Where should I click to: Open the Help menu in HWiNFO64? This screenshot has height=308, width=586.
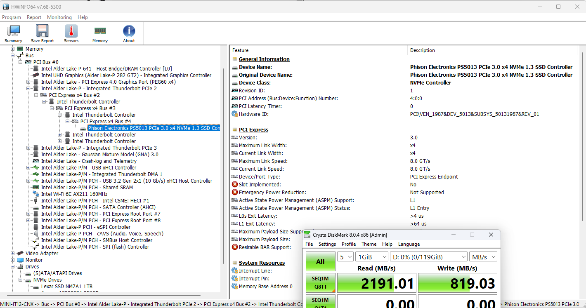[x=83, y=17]
